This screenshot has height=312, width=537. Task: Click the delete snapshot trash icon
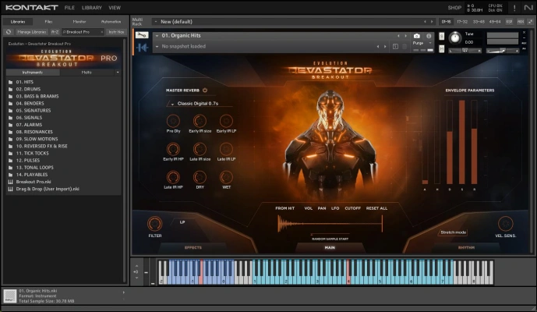point(405,46)
